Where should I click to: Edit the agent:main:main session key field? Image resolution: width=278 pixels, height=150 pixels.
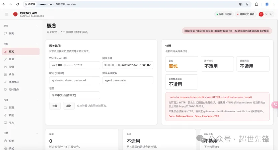point(128,80)
